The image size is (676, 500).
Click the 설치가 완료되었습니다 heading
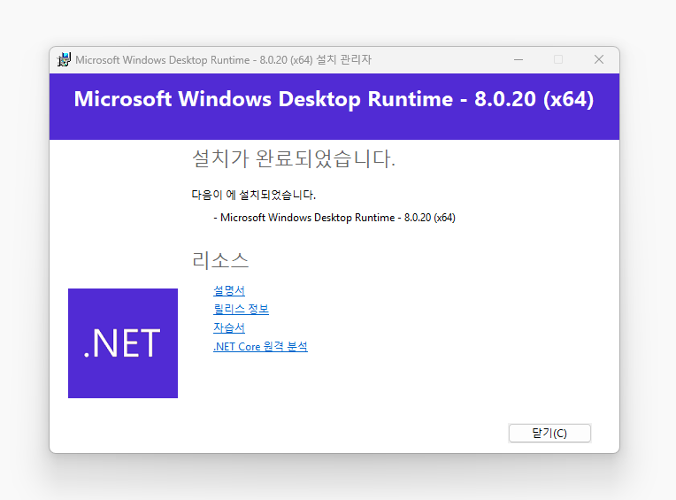click(294, 159)
